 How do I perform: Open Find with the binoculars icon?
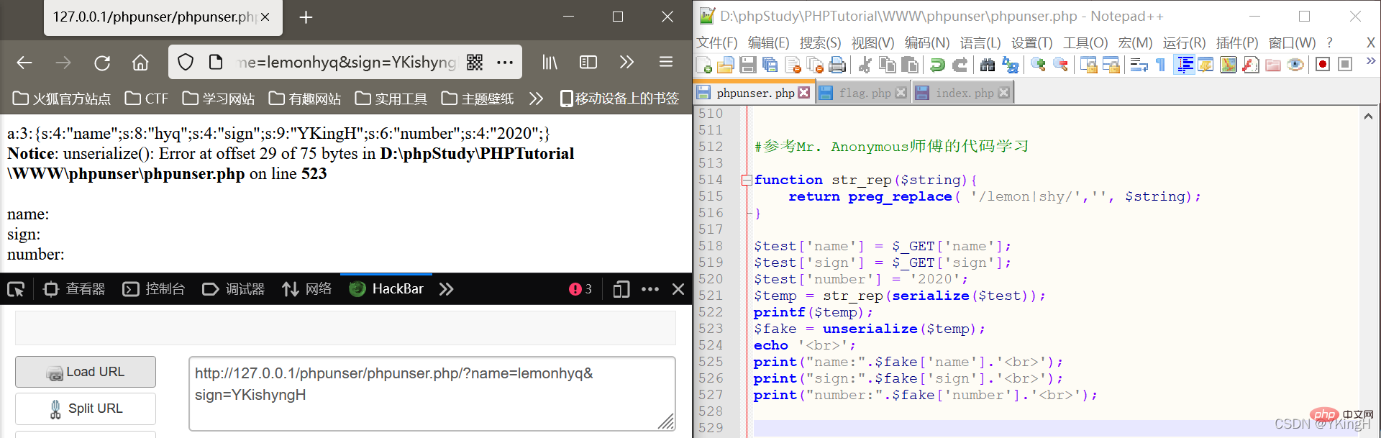coord(988,65)
